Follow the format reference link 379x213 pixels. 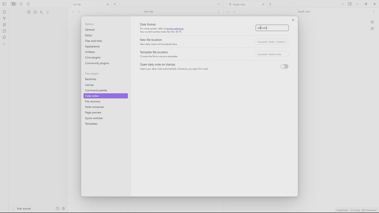(175, 29)
